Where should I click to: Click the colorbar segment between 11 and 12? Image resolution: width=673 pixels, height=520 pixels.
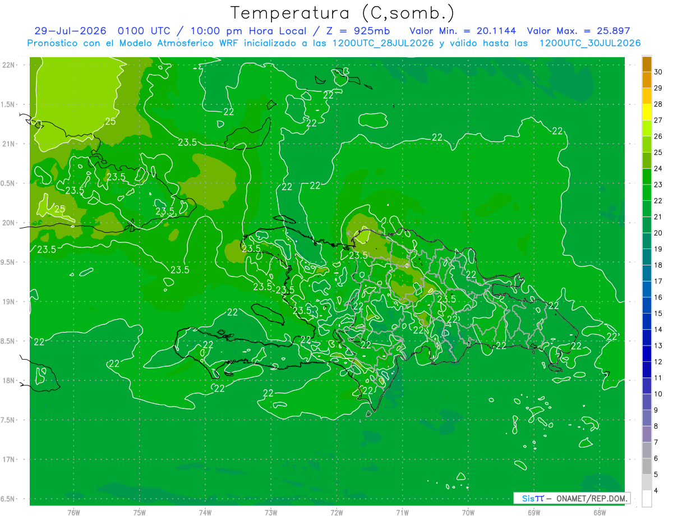(x=647, y=370)
